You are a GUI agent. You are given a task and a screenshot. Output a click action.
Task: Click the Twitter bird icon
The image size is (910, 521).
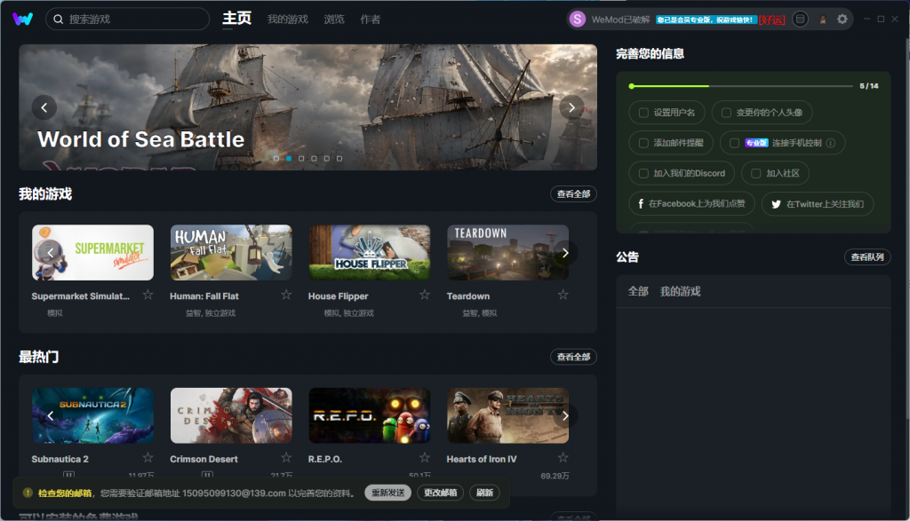click(776, 204)
